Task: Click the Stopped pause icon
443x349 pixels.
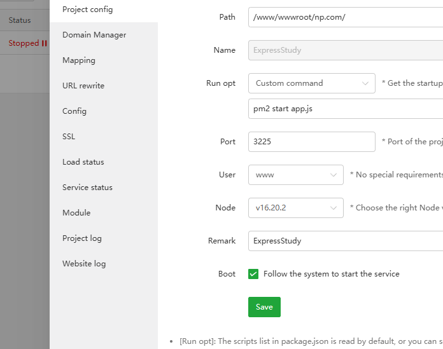Action: pyautogui.click(x=45, y=43)
